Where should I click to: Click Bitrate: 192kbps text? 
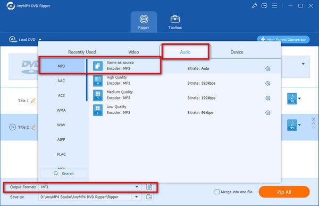tap(201, 98)
